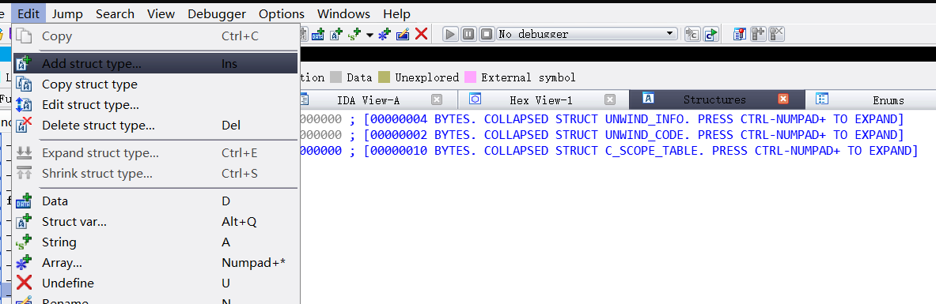The width and height of the screenshot is (936, 304).
Task: Click the Data icon in the Edit menu
Action: click(x=24, y=201)
